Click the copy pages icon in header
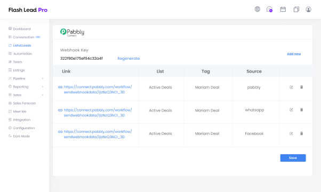The height and width of the screenshot is (192, 321). tap(296, 9)
